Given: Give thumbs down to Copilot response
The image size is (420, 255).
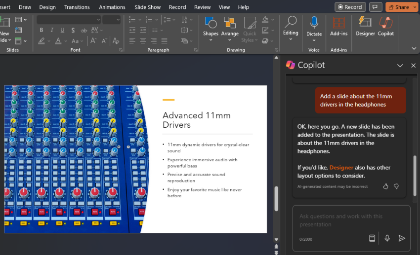Looking at the screenshot, I should tap(396, 186).
